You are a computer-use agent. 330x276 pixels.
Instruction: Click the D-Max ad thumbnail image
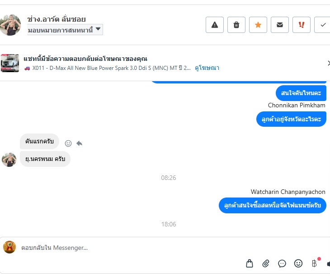pos(10,63)
